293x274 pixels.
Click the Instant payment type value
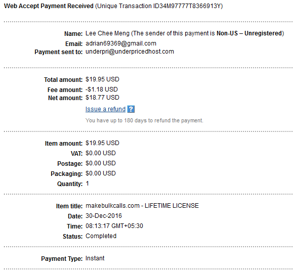(x=95, y=258)
